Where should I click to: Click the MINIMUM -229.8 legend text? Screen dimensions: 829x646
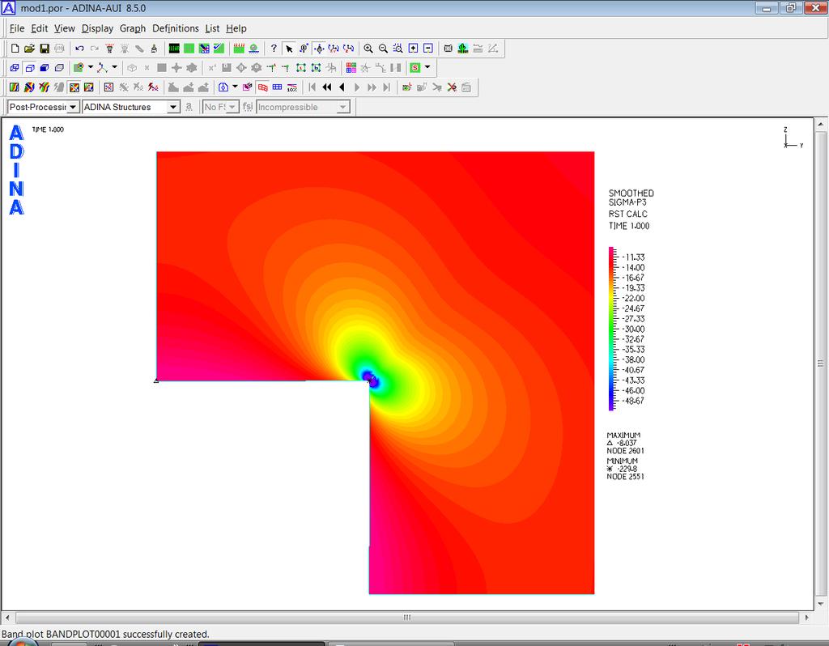(x=625, y=469)
